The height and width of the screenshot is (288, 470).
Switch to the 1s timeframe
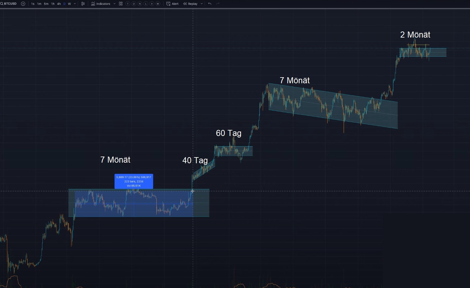[x=33, y=4]
